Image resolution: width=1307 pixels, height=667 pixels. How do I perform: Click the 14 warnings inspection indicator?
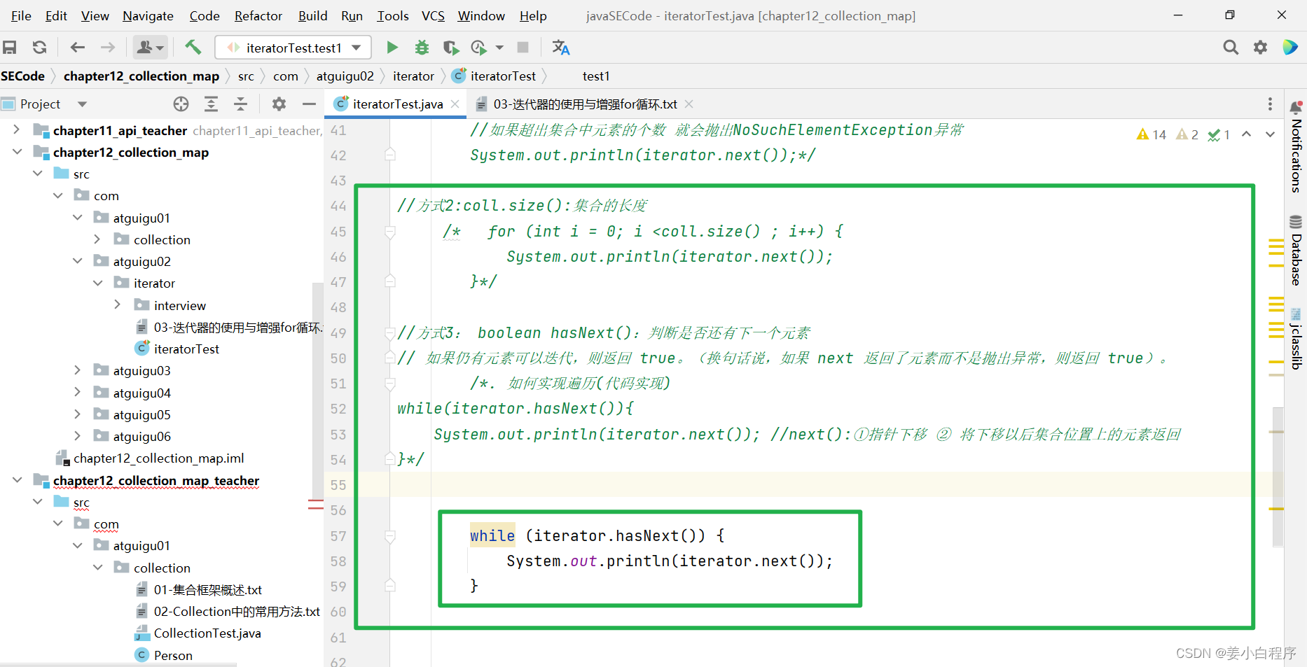tap(1151, 134)
